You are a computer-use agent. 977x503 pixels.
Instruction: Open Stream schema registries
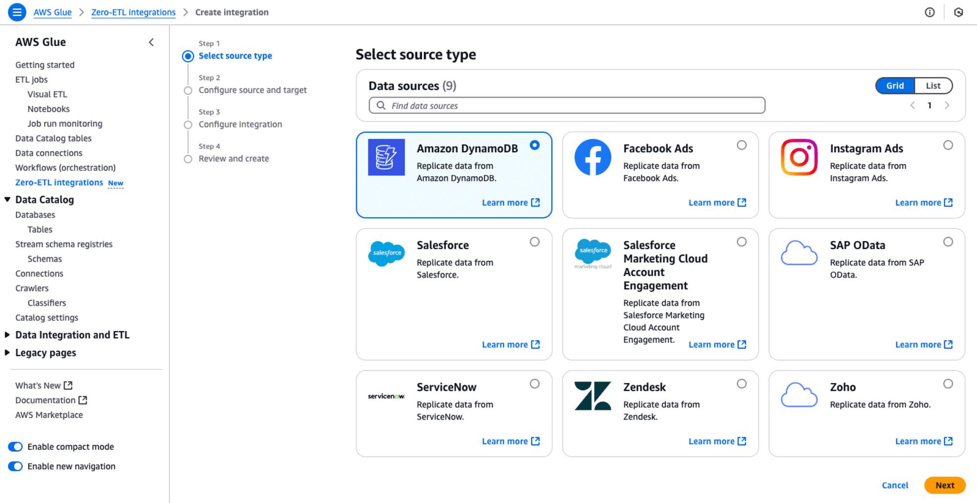click(64, 244)
